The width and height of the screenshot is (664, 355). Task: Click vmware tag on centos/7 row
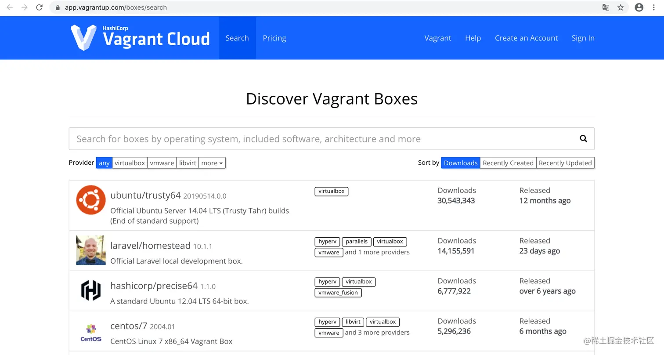tap(329, 333)
